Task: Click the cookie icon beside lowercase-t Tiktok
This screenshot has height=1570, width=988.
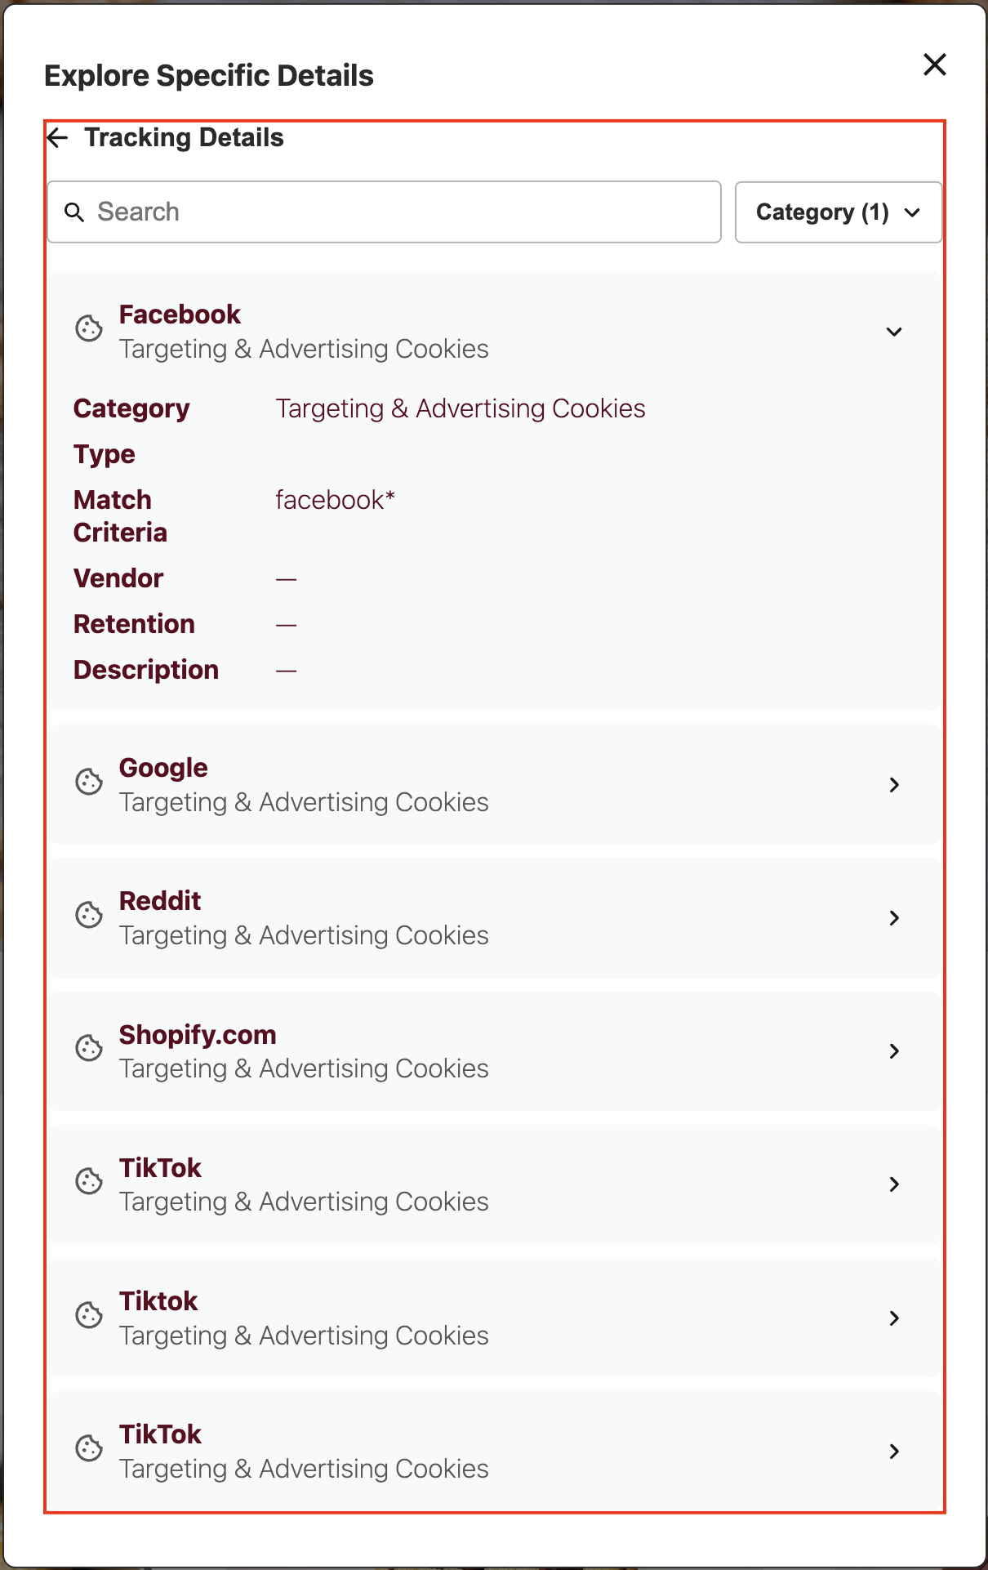Action: click(89, 1315)
